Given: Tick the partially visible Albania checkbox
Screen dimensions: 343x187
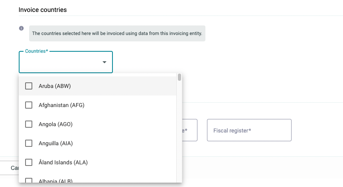Looking at the screenshot, I should point(29,181).
